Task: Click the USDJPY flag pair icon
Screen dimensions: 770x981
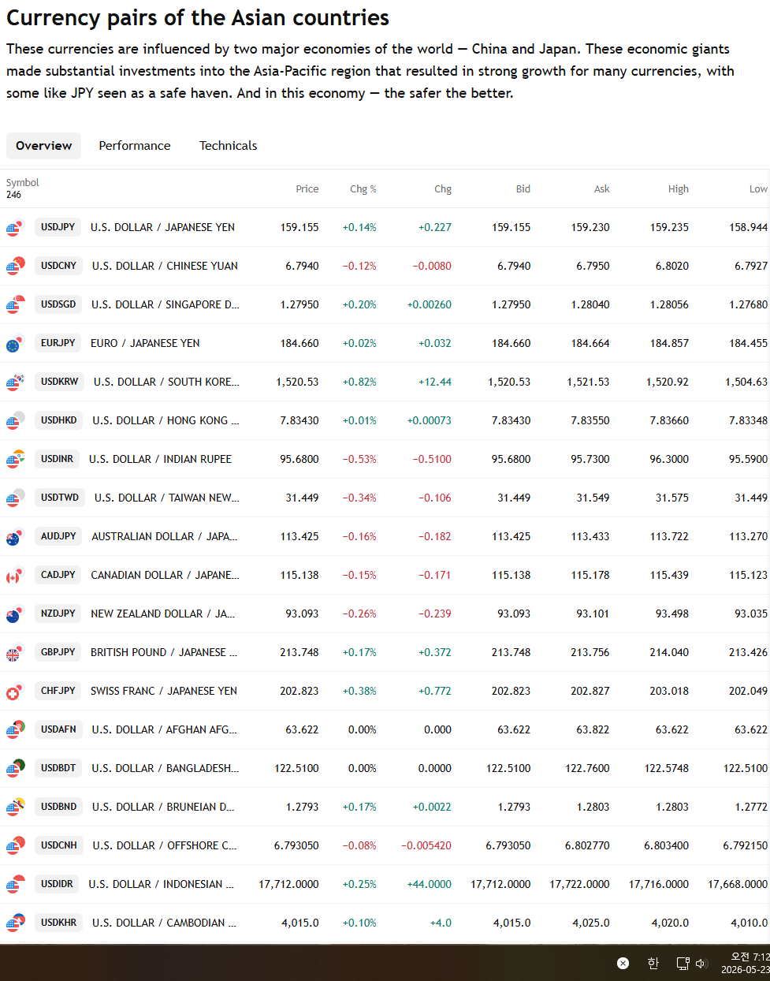Action: pos(15,228)
